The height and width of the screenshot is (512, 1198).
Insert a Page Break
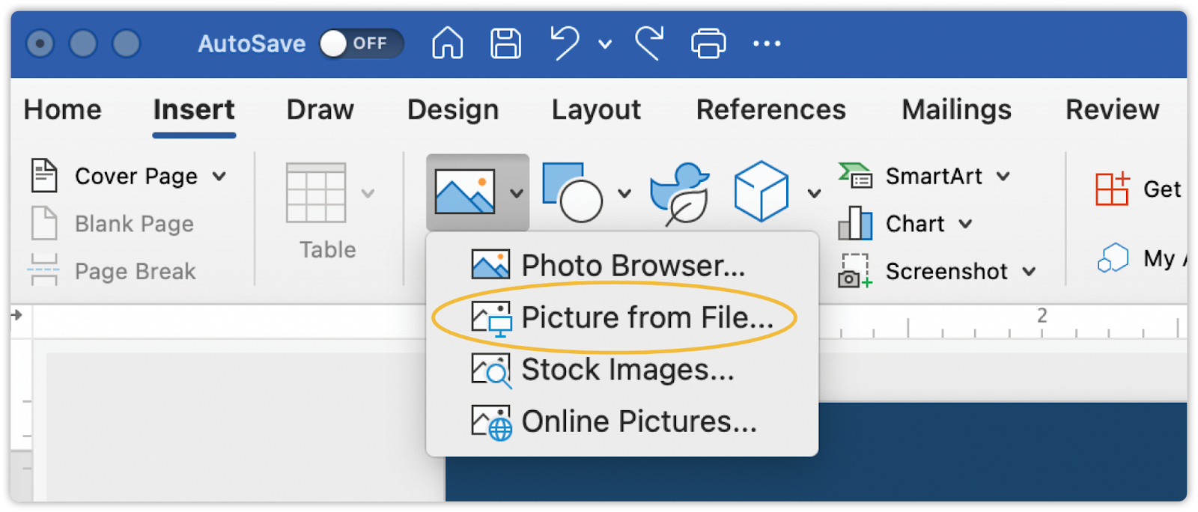point(112,270)
